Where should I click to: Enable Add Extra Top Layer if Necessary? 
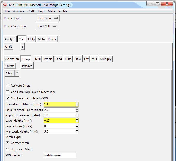tap(8, 92)
